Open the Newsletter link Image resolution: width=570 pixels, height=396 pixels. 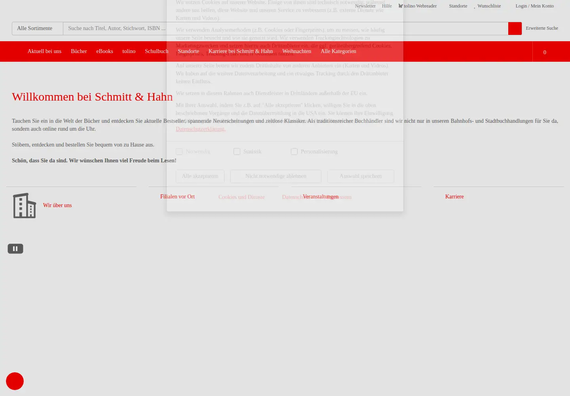pos(365,6)
